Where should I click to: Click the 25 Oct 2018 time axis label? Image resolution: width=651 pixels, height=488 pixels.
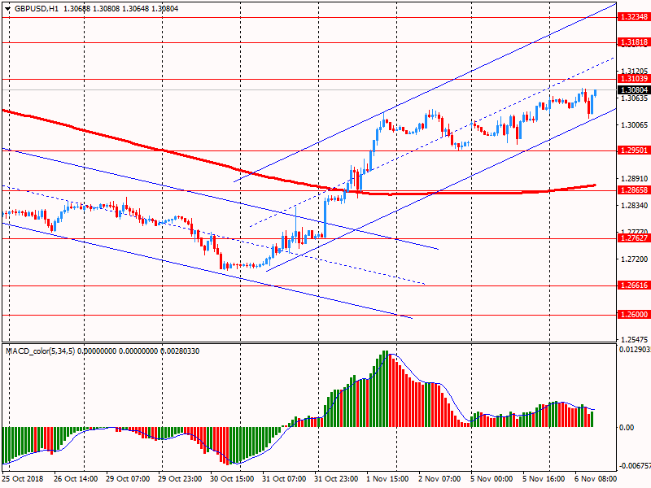pos(23,478)
